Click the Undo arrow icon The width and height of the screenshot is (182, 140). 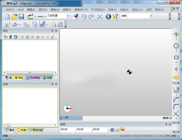click(84, 16)
